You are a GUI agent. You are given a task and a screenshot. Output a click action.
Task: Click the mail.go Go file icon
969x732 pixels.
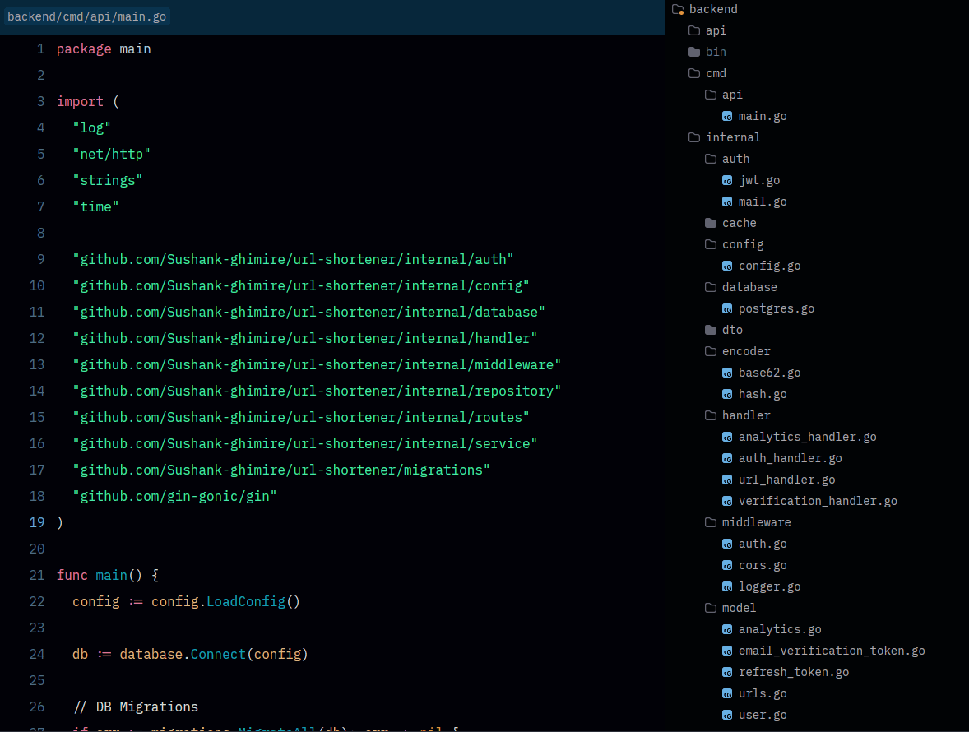(727, 202)
